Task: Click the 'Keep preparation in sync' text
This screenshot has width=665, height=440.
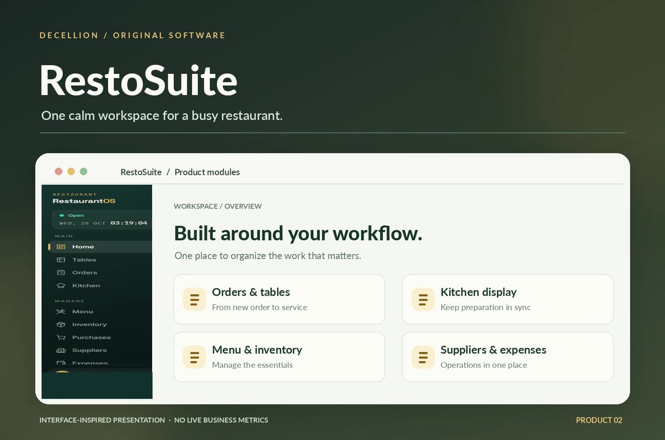Action: coord(485,307)
